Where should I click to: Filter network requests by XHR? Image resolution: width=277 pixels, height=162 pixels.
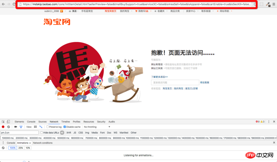(69, 133)
